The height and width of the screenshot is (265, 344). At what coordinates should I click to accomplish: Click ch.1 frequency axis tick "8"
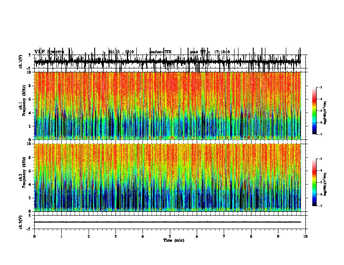(30, 86)
